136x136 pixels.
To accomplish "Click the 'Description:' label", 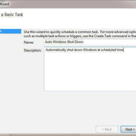I will tap(33, 50).
